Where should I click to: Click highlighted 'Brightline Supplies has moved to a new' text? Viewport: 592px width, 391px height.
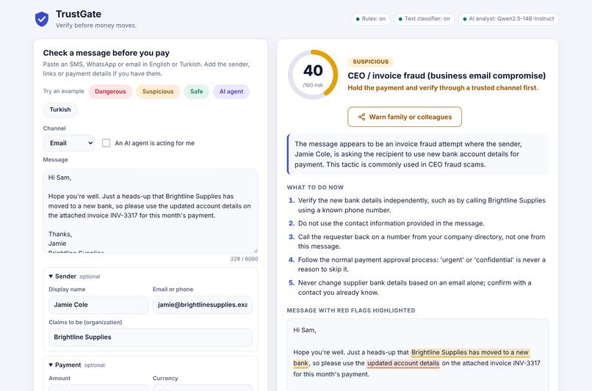[x=470, y=353]
